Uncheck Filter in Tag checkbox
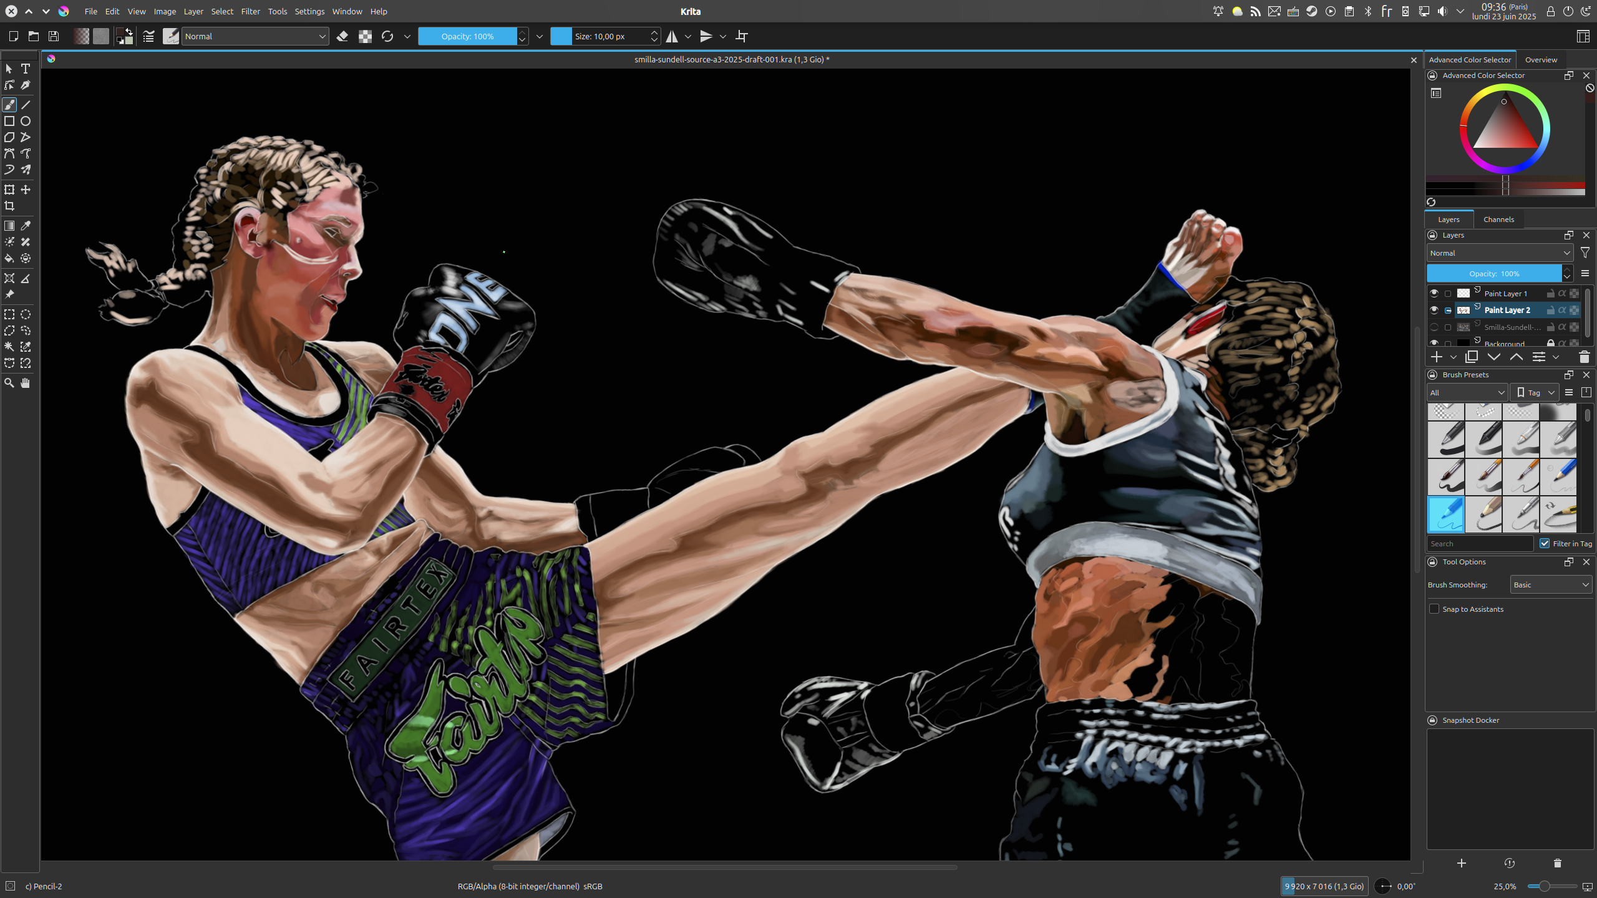 pyautogui.click(x=1545, y=543)
